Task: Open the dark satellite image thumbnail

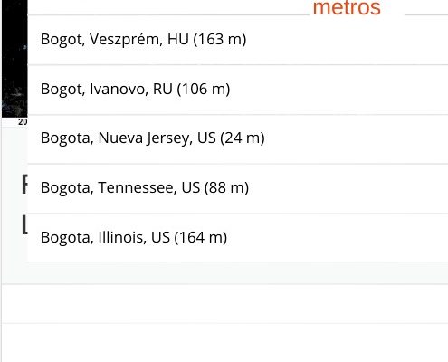Action: click(14, 59)
